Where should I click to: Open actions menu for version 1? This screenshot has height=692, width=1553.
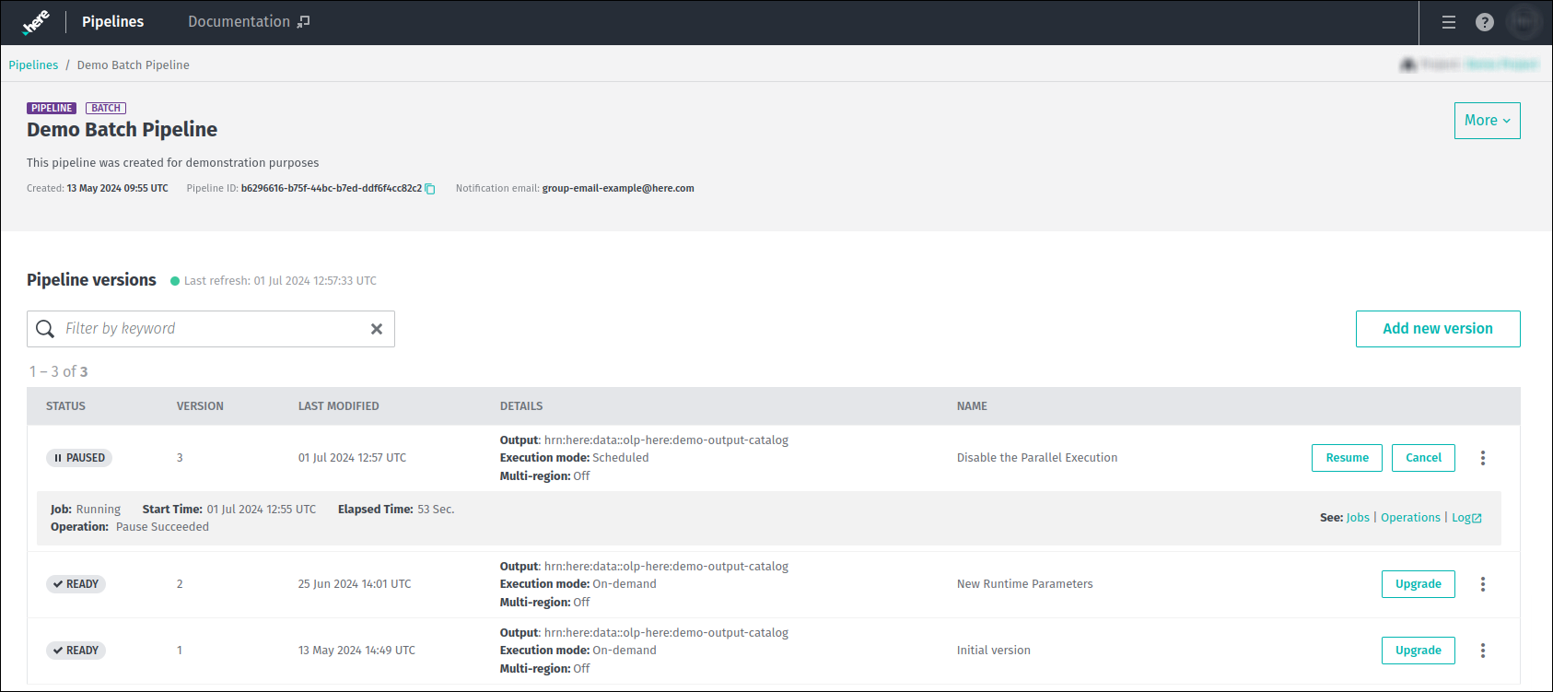[1483, 651]
